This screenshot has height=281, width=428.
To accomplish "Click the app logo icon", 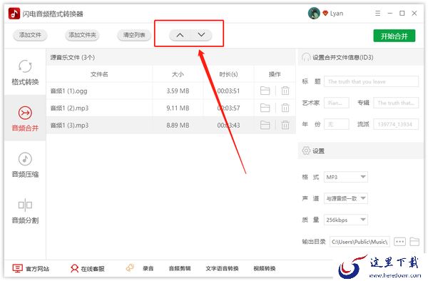I will pos(14,14).
